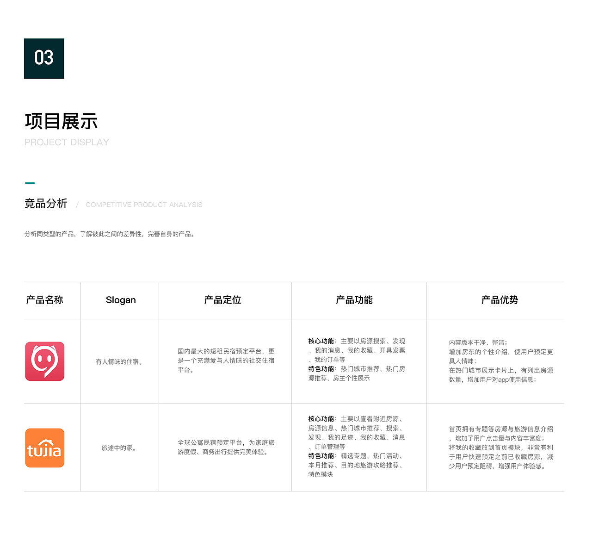Select the 项目展示 heading

click(x=61, y=121)
